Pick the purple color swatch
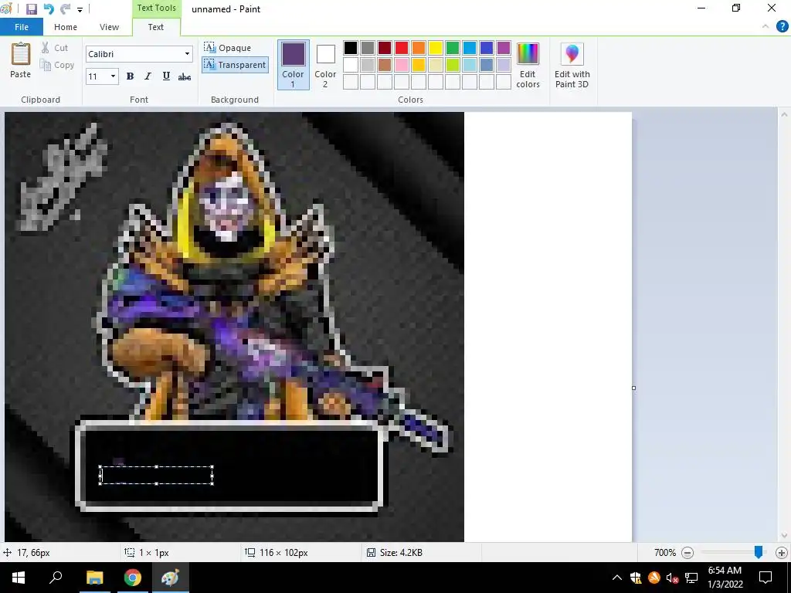The width and height of the screenshot is (791, 593). 504,48
